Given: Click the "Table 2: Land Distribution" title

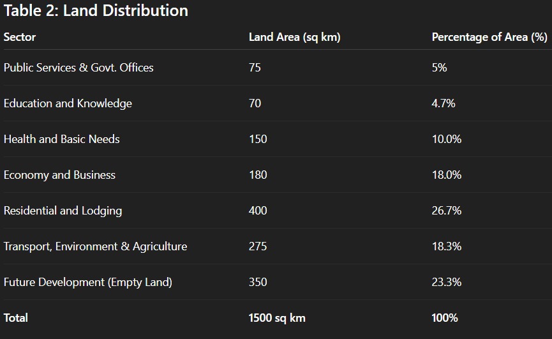Looking at the screenshot, I should pyautogui.click(x=96, y=11).
